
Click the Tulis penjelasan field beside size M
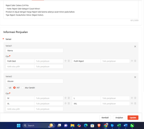coord(49,98)
